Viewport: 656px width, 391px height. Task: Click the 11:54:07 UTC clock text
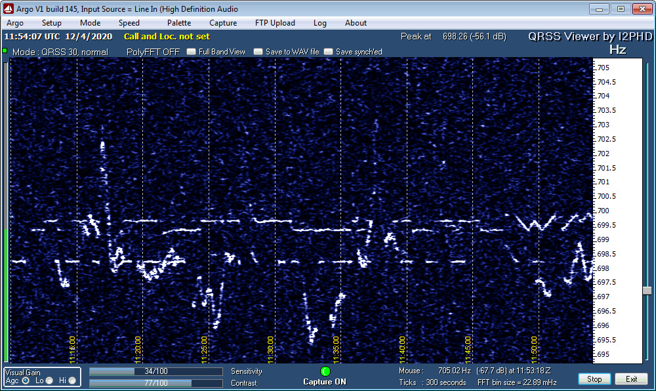pos(32,36)
